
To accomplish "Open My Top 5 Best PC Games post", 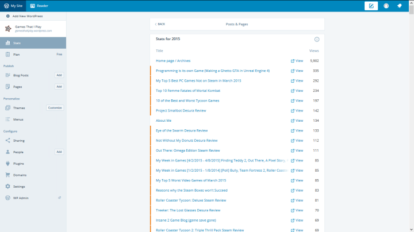I will tap(198, 80).
